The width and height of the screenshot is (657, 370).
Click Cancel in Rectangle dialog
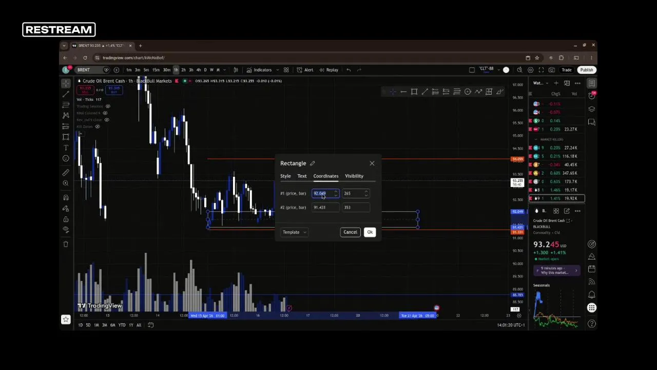350,232
